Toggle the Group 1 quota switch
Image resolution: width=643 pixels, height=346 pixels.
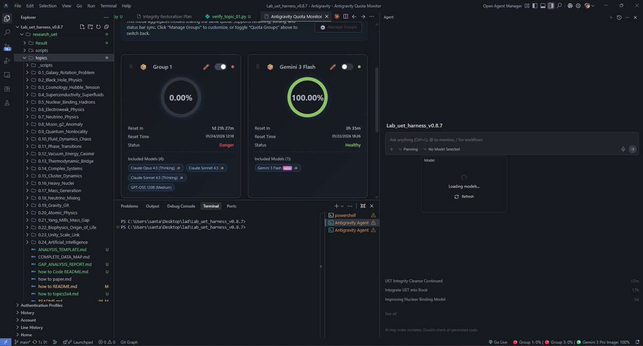tap(220, 67)
